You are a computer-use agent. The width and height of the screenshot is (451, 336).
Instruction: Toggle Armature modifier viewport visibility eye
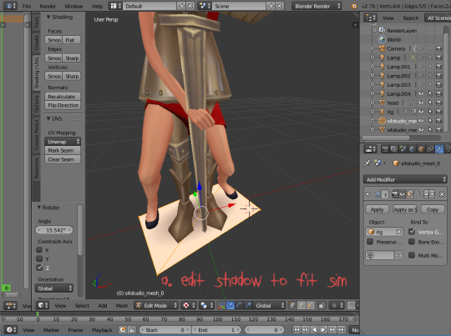402,194
